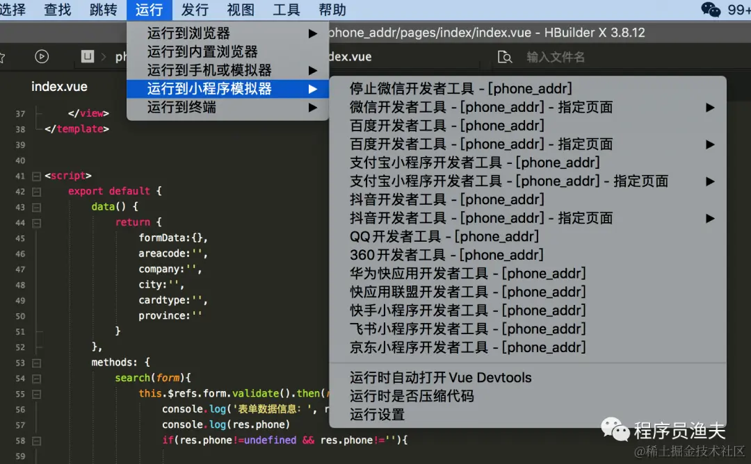This screenshot has height=464, width=751.
Task: Run 飞书小程序开发者工具 - [phone_addr]
Action: point(528,329)
